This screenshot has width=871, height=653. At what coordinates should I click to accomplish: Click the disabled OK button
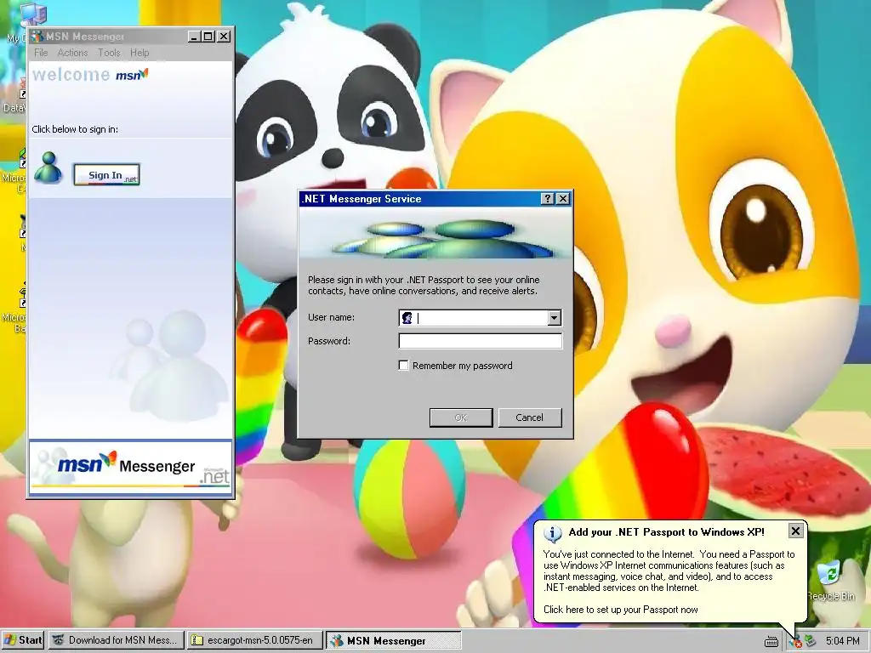(x=461, y=417)
